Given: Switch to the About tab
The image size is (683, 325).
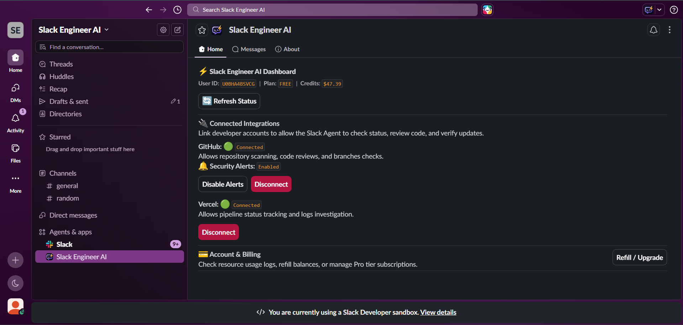Looking at the screenshot, I should (x=287, y=49).
